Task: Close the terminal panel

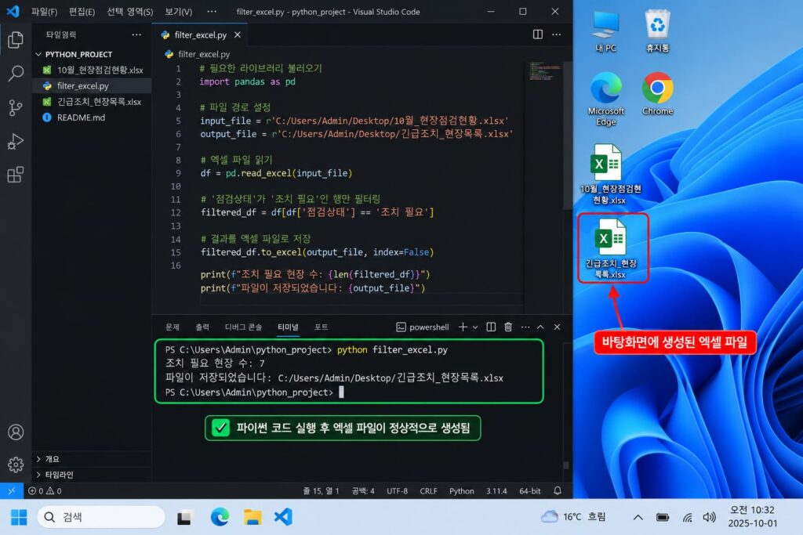Action: point(558,327)
